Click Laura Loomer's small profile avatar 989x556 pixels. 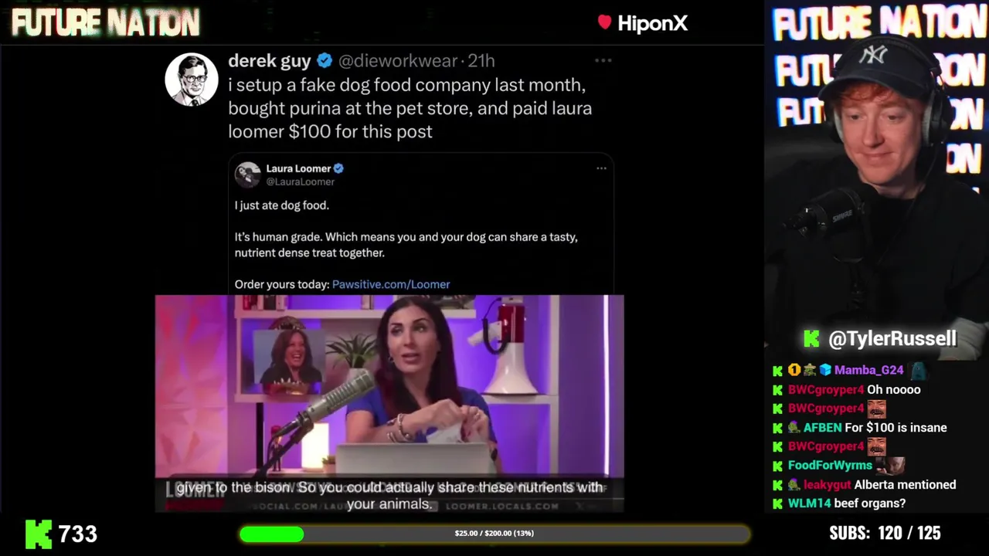(x=248, y=175)
